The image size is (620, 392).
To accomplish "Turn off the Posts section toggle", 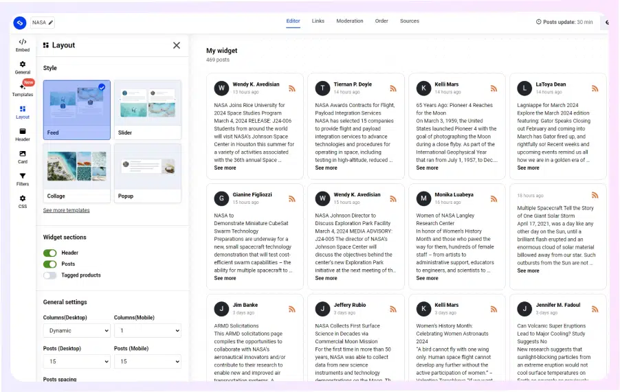I will tap(49, 264).
